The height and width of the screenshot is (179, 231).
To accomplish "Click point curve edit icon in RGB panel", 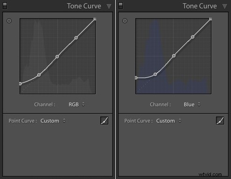I will 104,121.
